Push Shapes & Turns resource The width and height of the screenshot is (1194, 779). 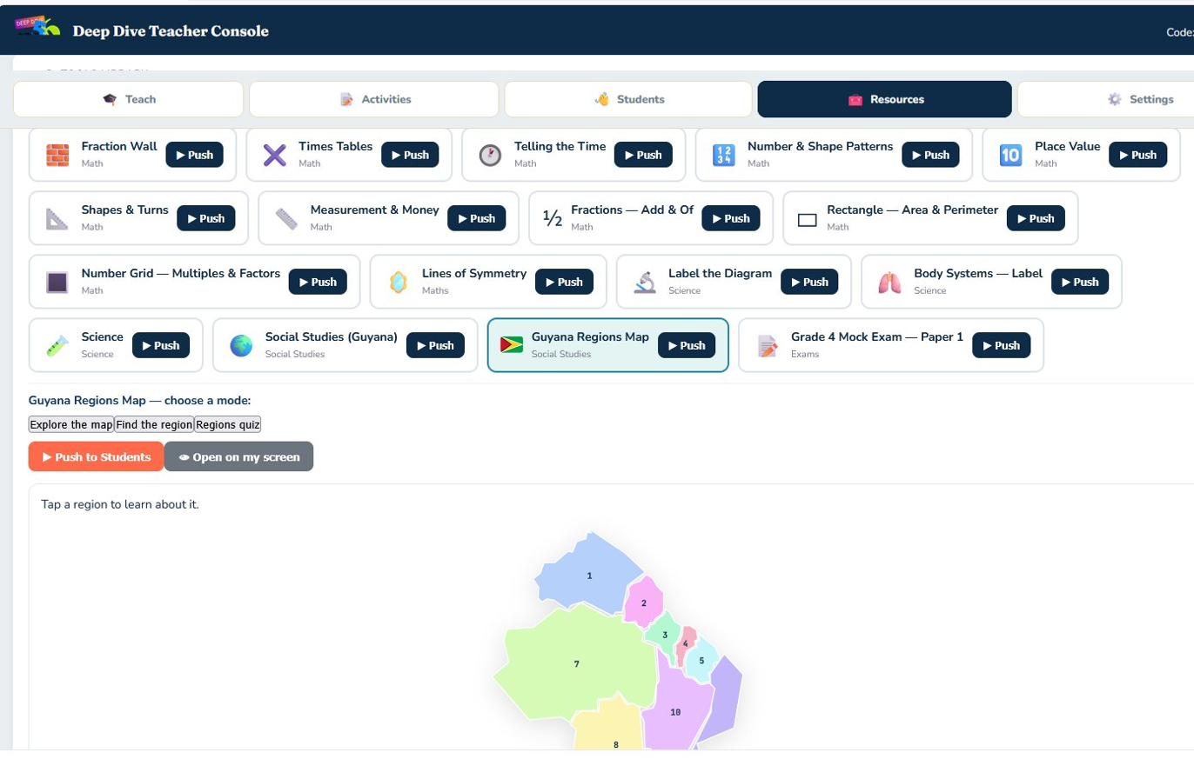click(206, 218)
